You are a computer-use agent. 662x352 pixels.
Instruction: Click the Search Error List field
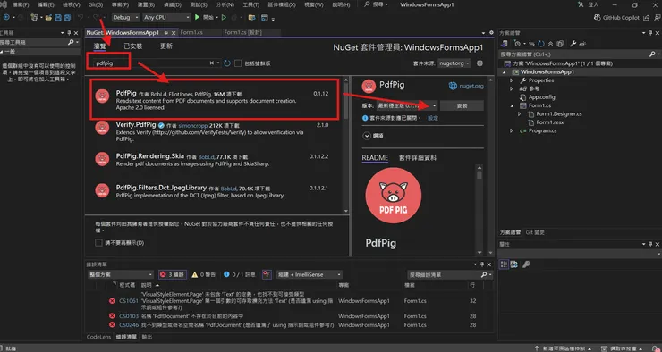[450, 274]
